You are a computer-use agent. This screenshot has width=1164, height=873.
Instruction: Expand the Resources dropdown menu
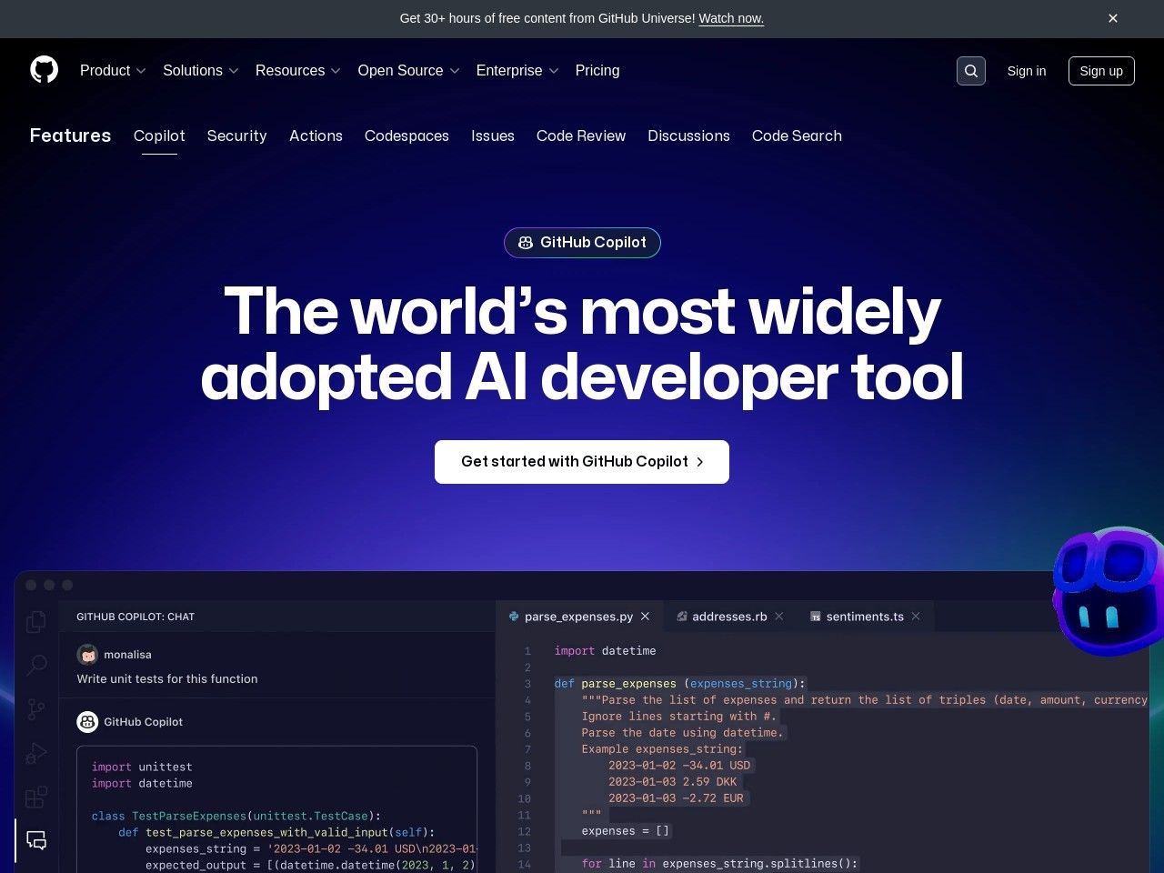point(298,71)
